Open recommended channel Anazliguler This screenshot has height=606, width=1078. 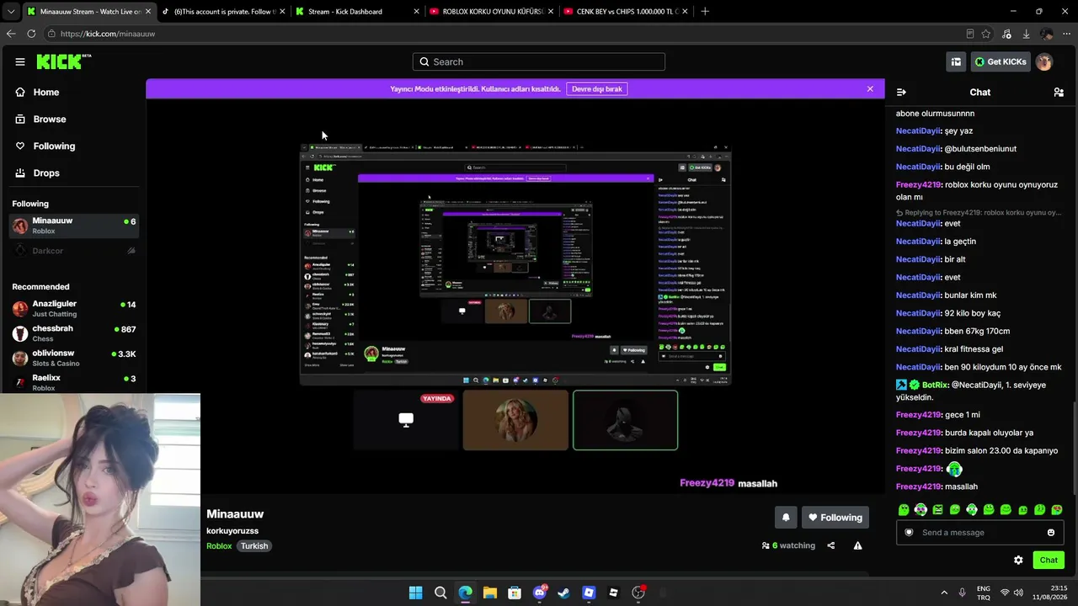tap(74, 308)
